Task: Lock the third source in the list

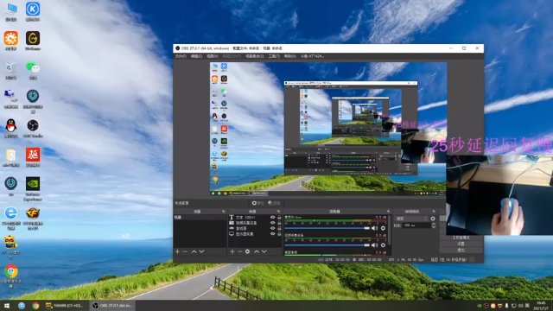Action: point(279,228)
